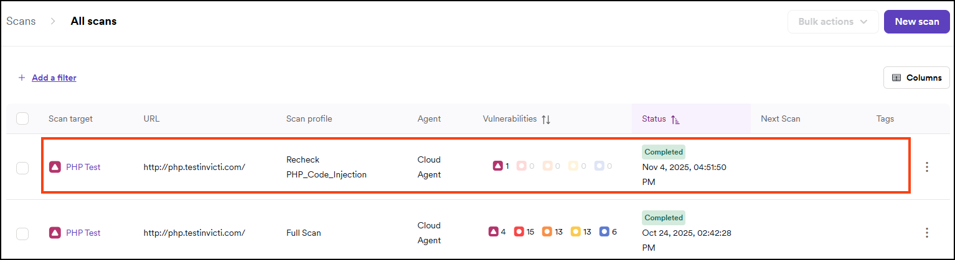The height and width of the screenshot is (260, 955).
Task: Sort by Vulnerabilities column arrows
Action: pos(546,119)
